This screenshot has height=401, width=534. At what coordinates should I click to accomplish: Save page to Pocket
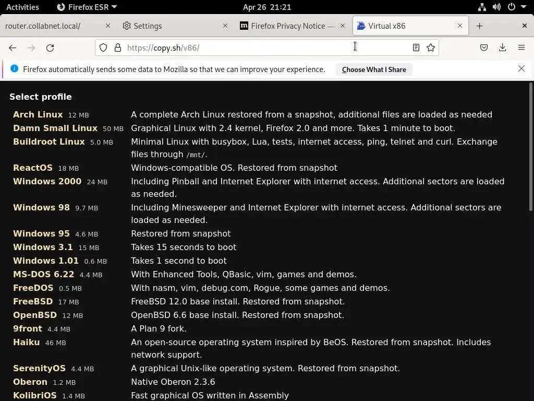(484, 48)
